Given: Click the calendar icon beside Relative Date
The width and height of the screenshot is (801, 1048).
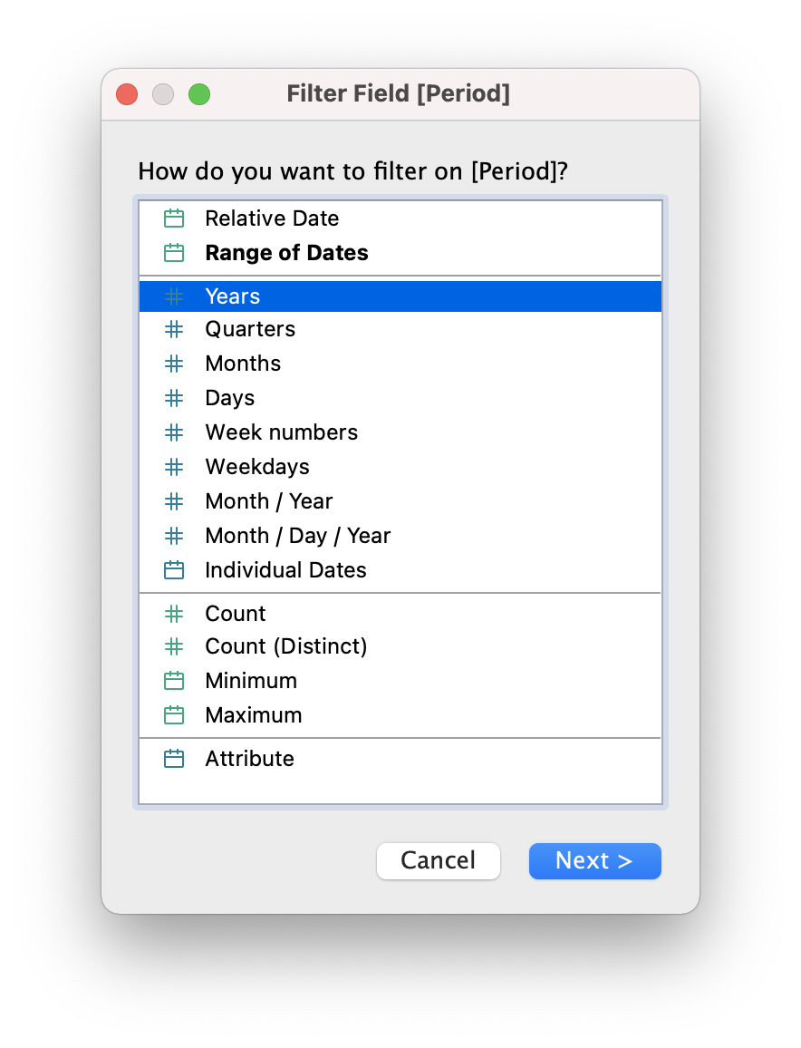Looking at the screenshot, I should (174, 218).
